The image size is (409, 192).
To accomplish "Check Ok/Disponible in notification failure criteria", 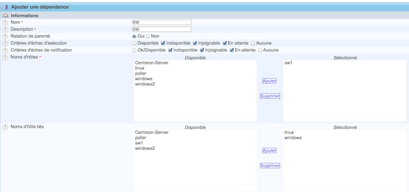I will (134, 50).
